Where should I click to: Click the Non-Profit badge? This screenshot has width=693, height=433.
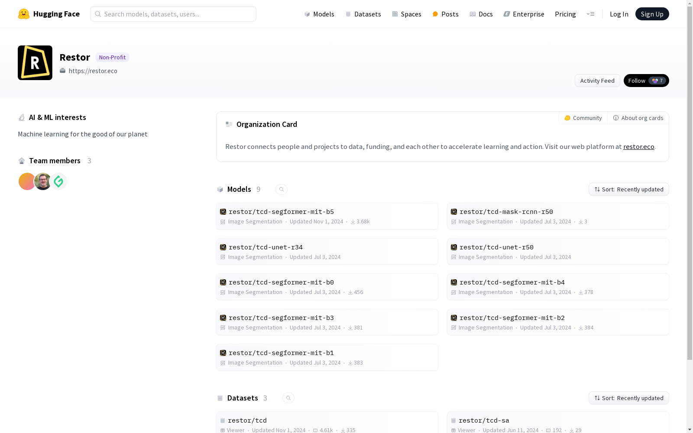point(112,57)
